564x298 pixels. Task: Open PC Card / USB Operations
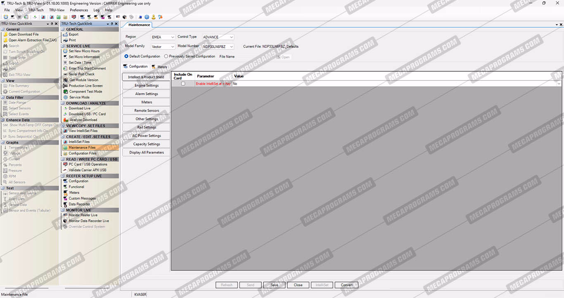pyautogui.click(x=88, y=164)
